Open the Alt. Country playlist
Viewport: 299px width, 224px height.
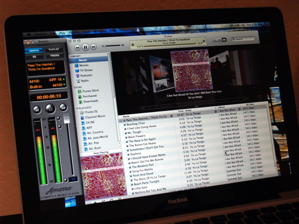coord(93,132)
